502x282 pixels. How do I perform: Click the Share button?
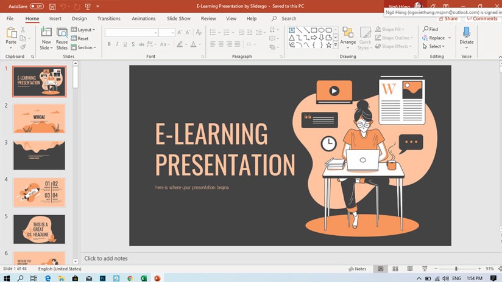448,18
